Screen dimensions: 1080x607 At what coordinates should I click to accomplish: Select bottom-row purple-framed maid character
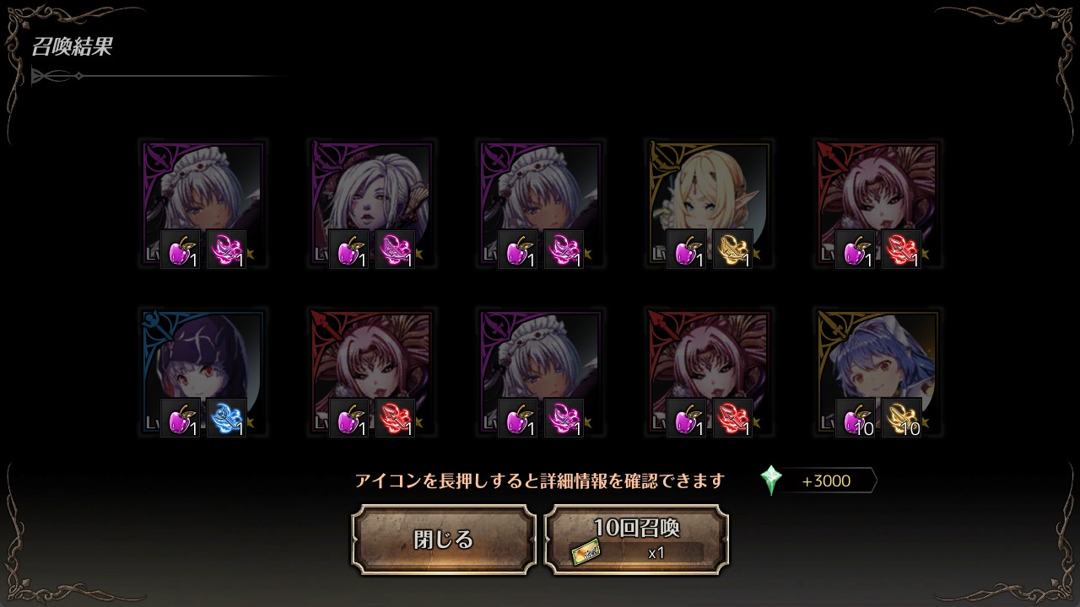(541, 373)
